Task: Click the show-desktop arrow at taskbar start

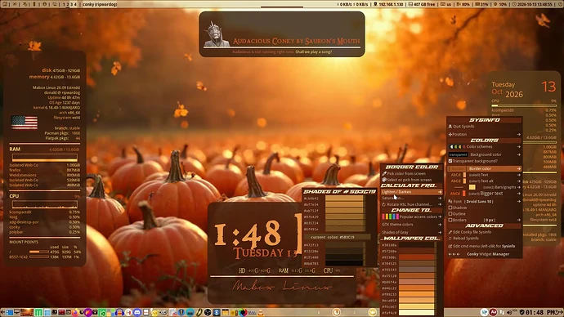Action: pos(2,312)
